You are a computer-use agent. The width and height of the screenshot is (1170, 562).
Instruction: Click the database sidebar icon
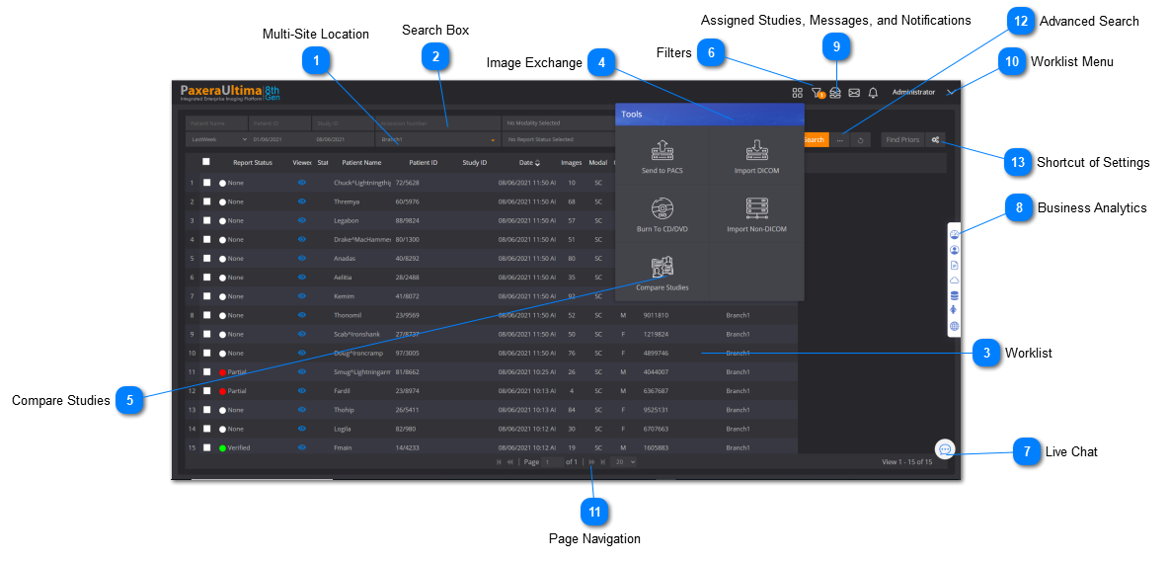[x=955, y=295]
